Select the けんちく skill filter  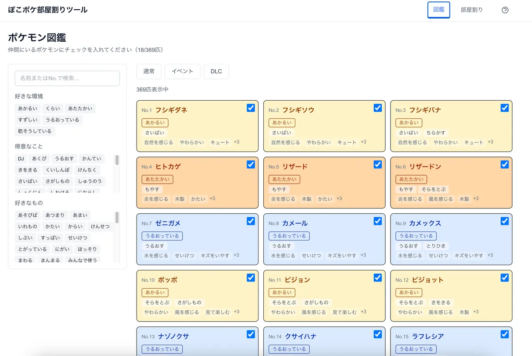click(87, 170)
